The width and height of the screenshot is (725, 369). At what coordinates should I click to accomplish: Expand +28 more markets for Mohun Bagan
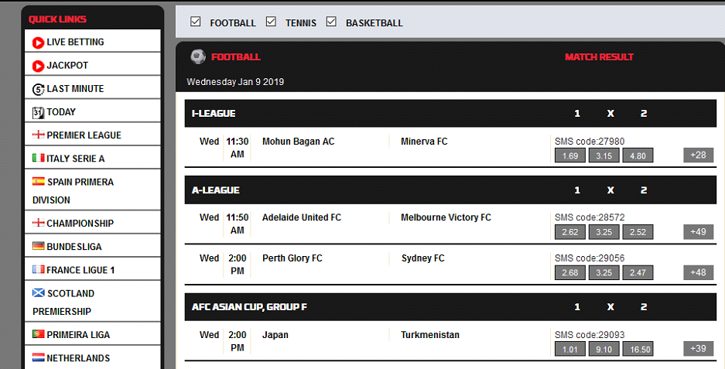click(x=698, y=155)
